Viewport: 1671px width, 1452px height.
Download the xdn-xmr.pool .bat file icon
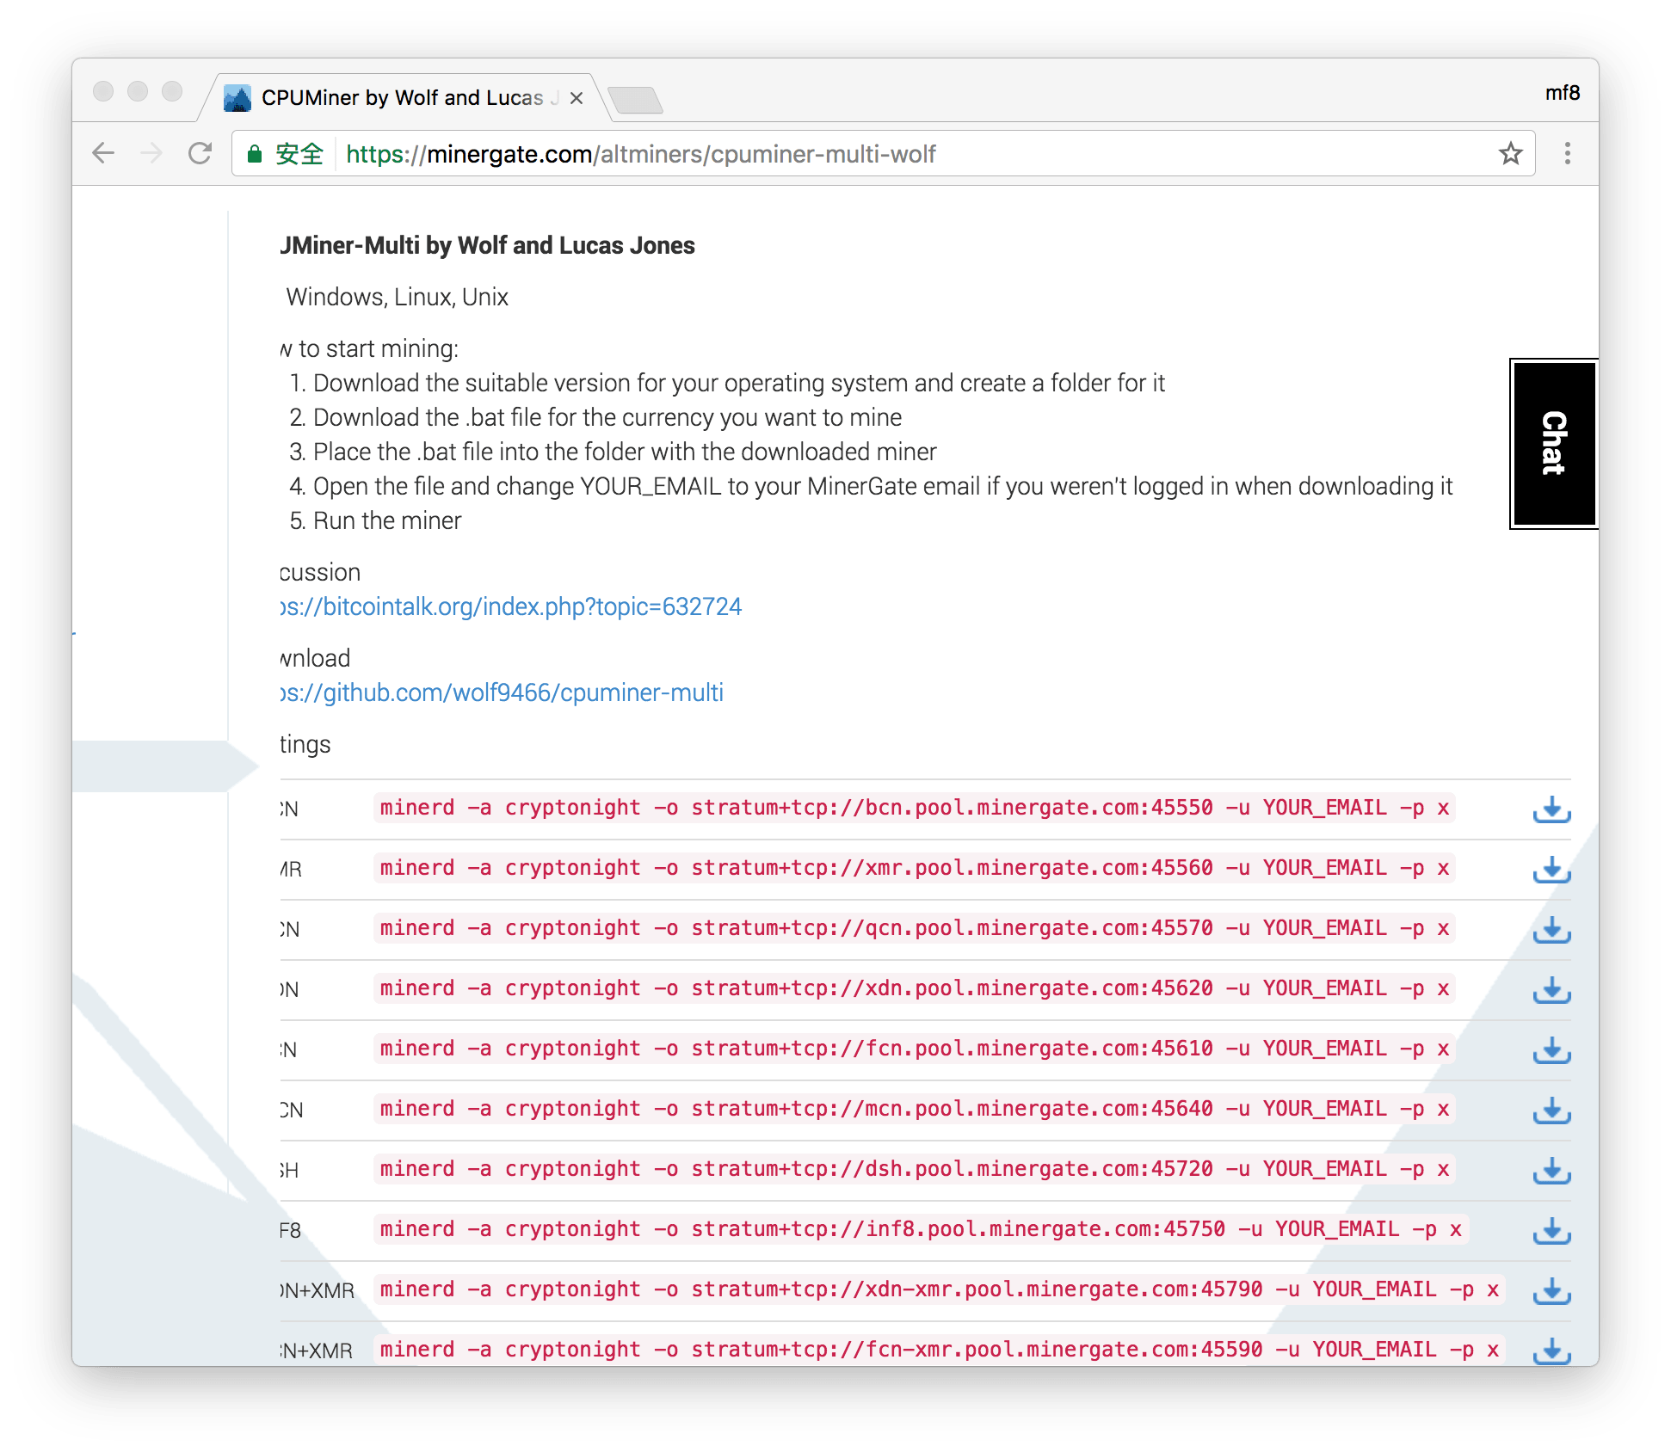1551,1291
